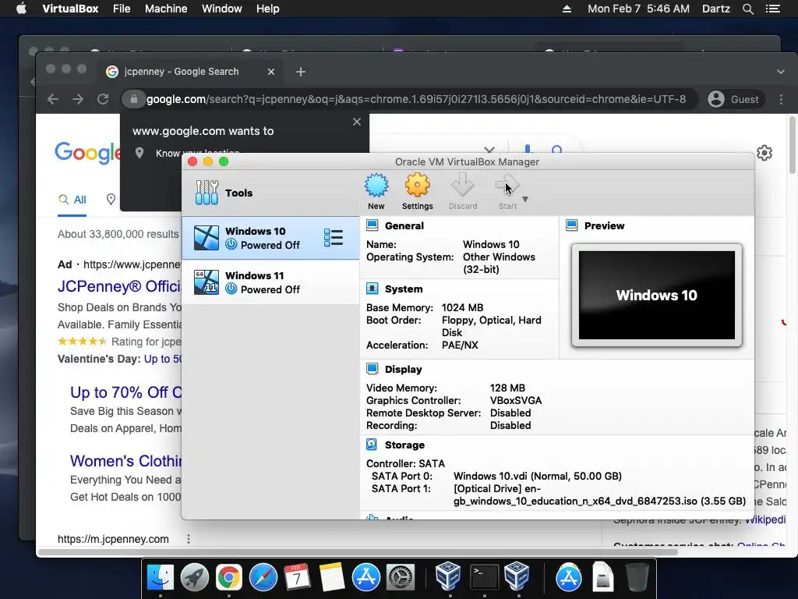Open the JCPenney Official ad link
The width and height of the screenshot is (798, 599).
(x=119, y=286)
